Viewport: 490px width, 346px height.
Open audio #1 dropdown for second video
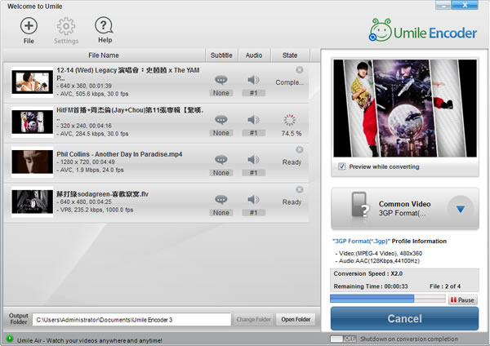coord(253,132)
